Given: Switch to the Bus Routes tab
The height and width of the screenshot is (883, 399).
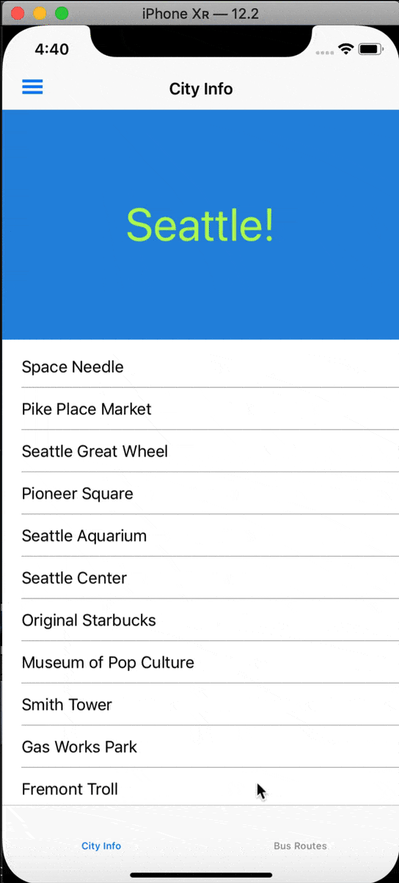Looking at the screenshot, I should click(300, 846).
